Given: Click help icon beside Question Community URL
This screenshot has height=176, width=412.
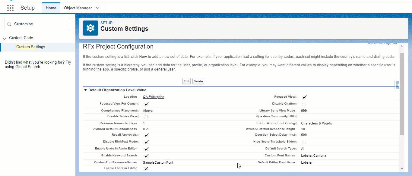Looking at the screenshot, I should (x=296, y=117).
